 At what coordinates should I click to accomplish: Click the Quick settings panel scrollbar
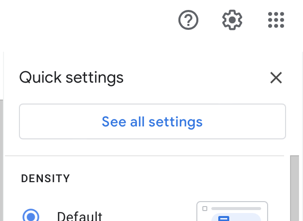click(x=295, y=188)
